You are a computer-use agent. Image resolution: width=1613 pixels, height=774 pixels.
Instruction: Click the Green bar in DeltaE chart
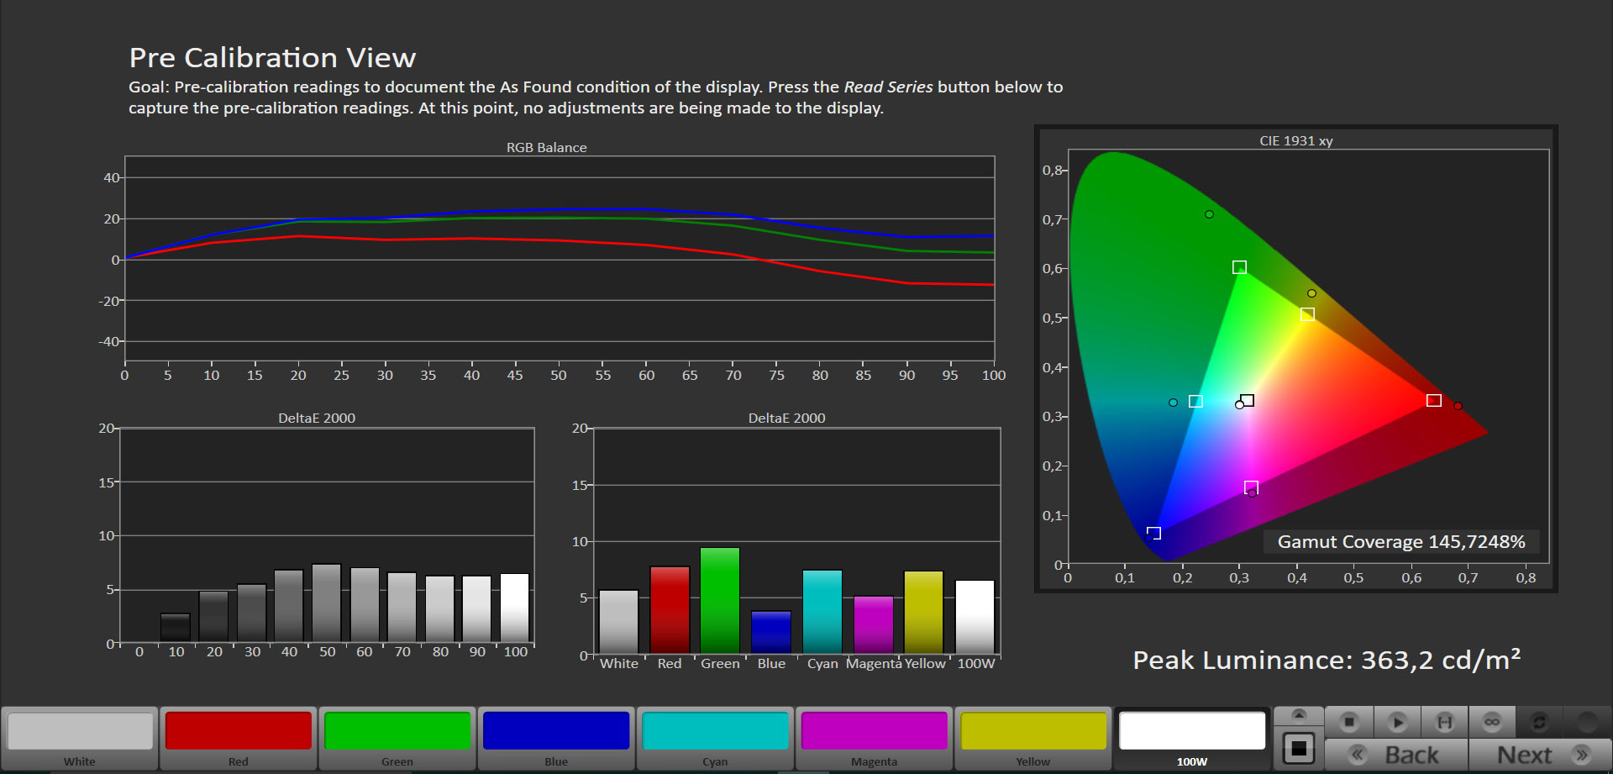[x=720, y=600]
